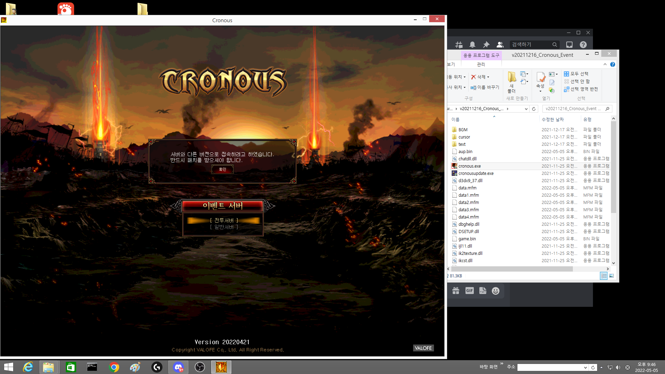This screenshot has width=665, height=374.
Task: Confirm the version mismatch dialog with 확인
Action: click(222, 169)
